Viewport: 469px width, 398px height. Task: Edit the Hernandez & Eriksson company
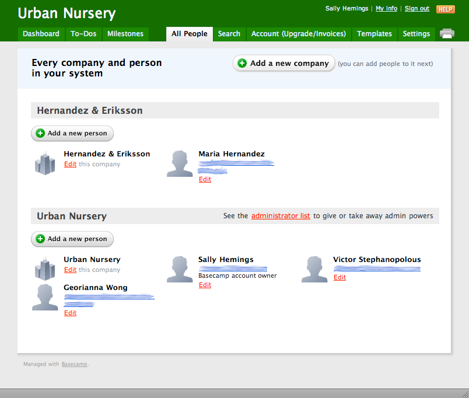70,164
